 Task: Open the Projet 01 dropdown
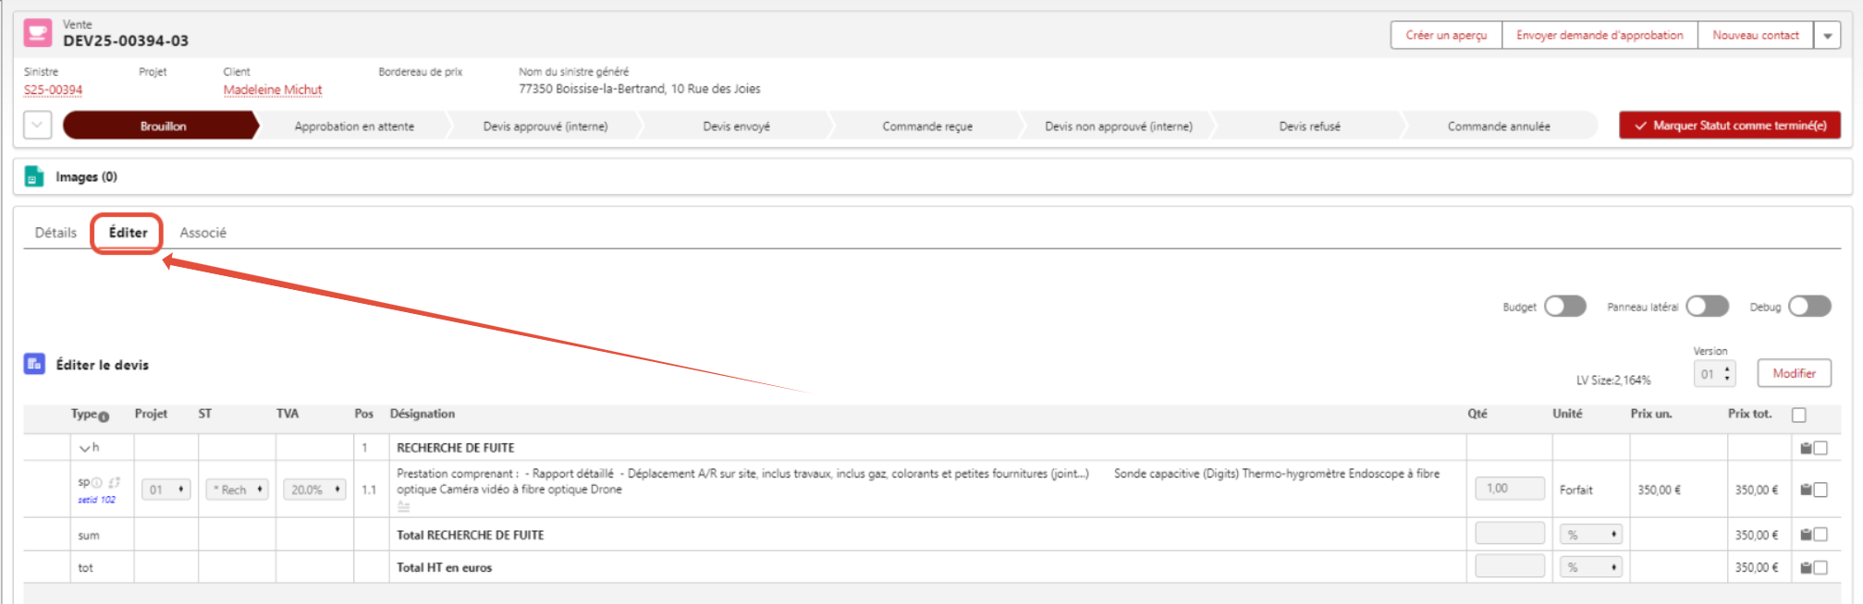[x=165, y=489]
